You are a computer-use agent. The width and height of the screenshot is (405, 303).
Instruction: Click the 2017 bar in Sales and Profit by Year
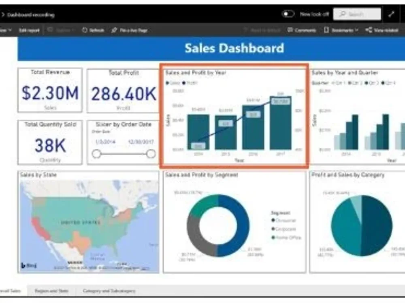coord(281,123)
